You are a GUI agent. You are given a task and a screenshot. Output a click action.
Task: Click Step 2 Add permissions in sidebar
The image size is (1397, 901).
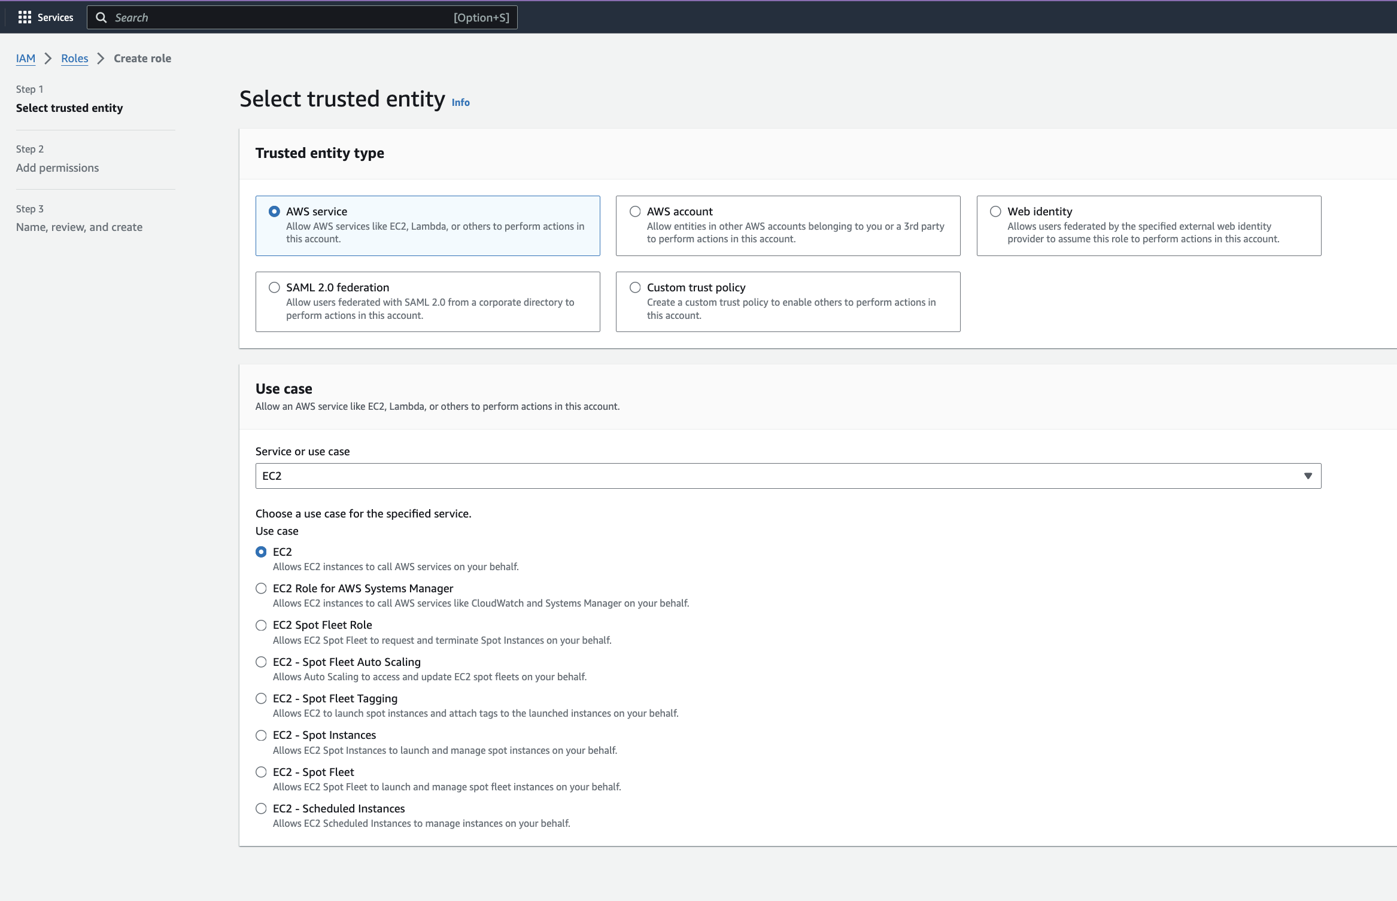pos(57,168)
